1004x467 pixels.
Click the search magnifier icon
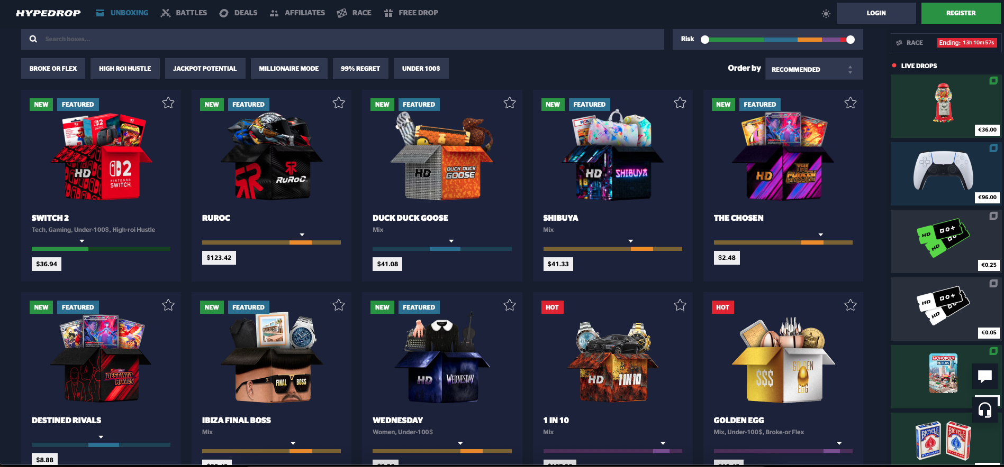(33, 39)
